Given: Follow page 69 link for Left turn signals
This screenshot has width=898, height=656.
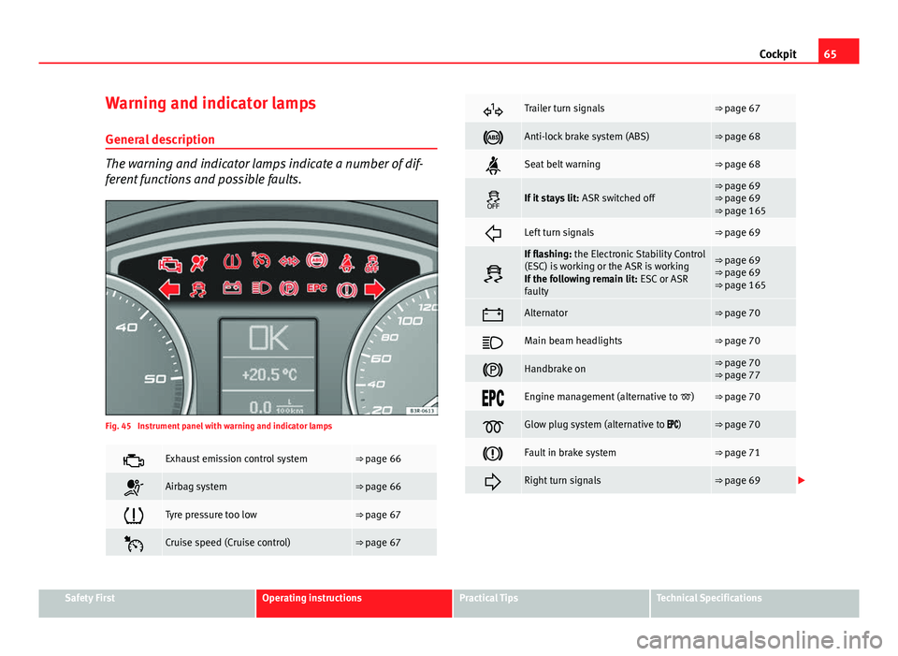Looking at the screenshot, I should (x=738, y=233).
